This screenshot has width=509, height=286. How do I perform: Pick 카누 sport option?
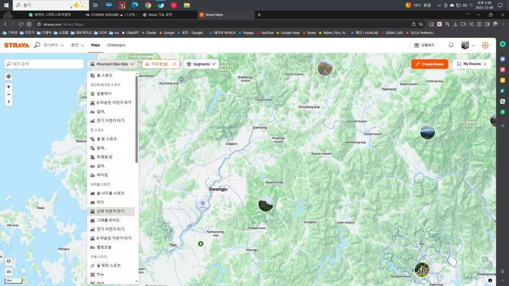(111, 275)
